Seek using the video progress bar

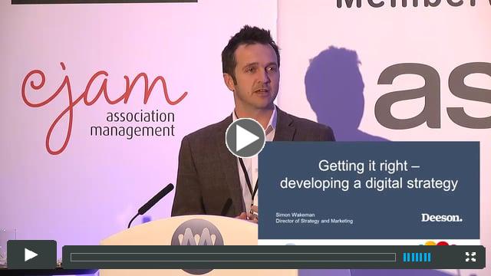point(233,258)
